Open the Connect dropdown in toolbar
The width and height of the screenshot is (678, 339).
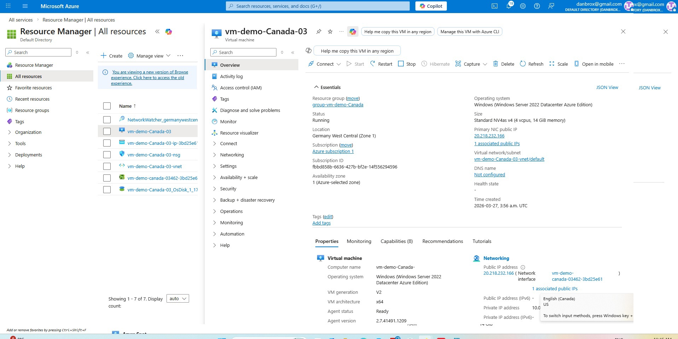(324, 64)
